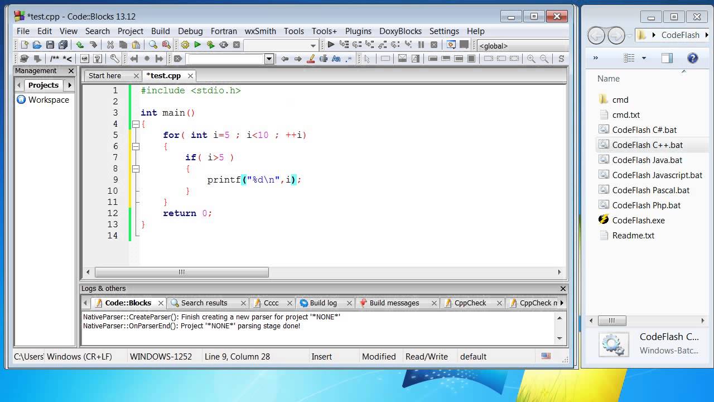
Task: Jump forward with right arrow icon
Action: [160, 59]
